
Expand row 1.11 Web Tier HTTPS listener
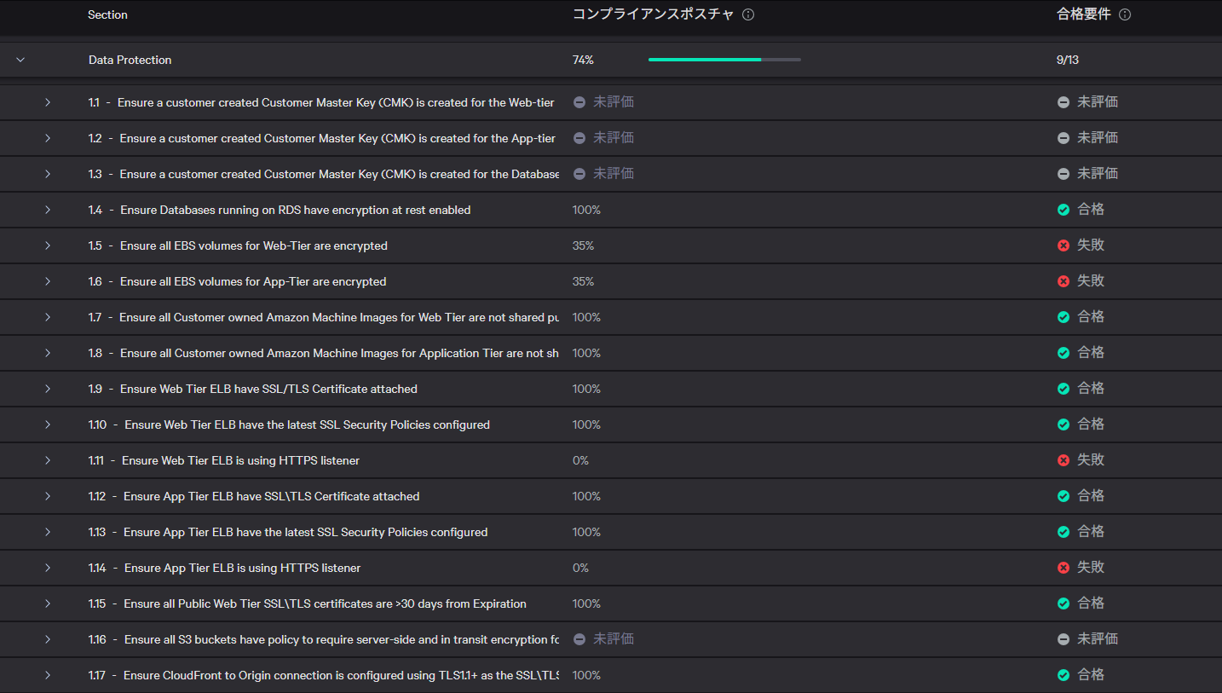coord(48,460)
